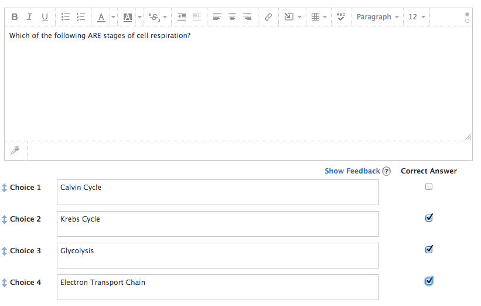Click the insert link icon
Viewport: 481px width, 306px height.
tap(268, 17)
